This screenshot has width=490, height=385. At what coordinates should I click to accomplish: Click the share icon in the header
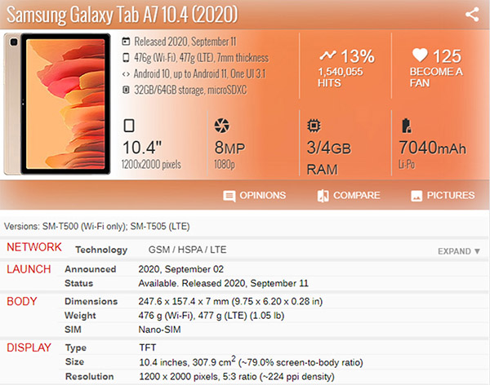coord(471,15)
